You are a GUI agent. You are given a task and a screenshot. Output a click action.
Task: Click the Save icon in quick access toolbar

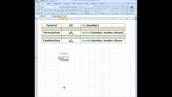click(x=41, y=1)
